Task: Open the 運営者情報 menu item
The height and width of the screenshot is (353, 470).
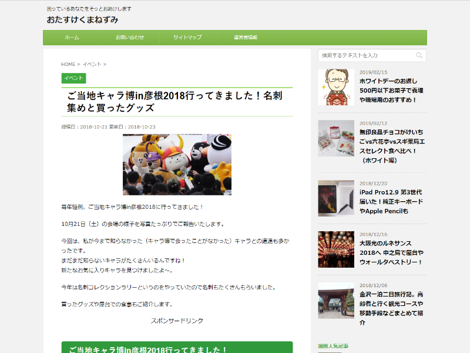Action: pos(246,38)
